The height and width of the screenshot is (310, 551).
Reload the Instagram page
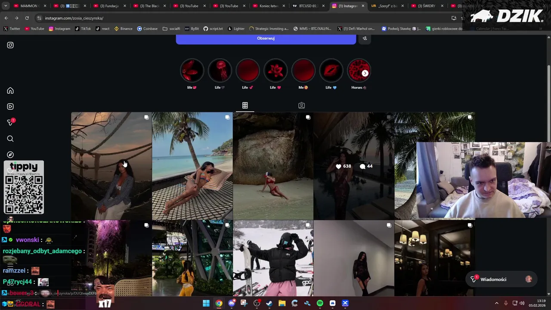[27, 18]
